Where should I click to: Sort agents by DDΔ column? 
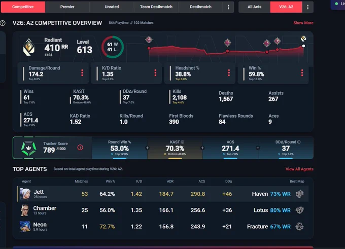229,181
